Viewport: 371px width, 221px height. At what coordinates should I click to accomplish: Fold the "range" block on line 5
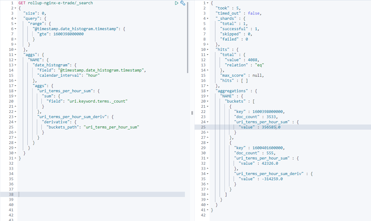click(15, 24)
